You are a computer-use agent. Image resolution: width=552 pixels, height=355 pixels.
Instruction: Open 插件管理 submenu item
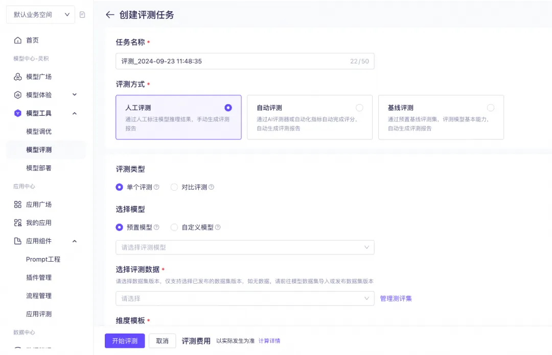pos(39,277)
